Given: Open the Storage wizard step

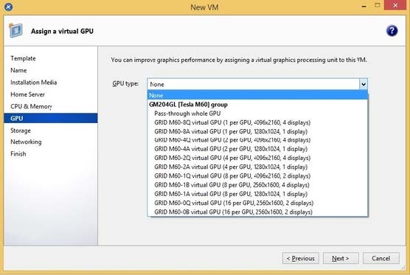Looking at the screenshot, I should (x=21, y=130).
